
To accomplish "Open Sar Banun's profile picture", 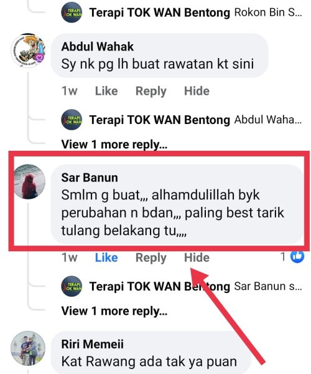I will 29,182.
